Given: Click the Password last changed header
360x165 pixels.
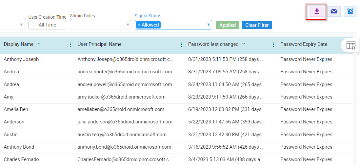Looking at the screenshot, I should tap(213, 44).
